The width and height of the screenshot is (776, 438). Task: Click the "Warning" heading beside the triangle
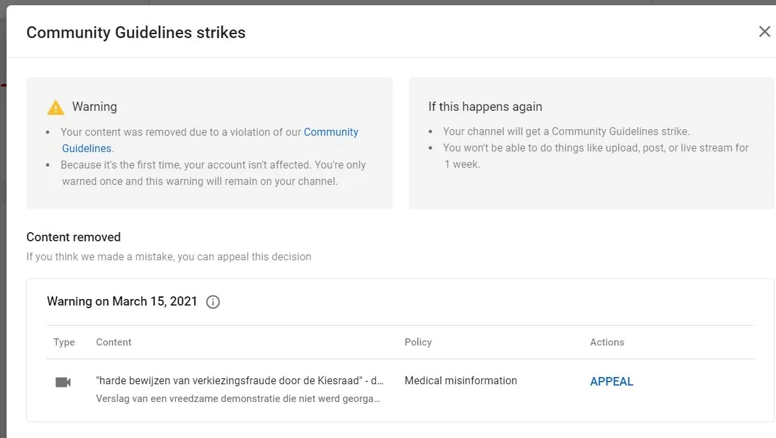point(95,107)
